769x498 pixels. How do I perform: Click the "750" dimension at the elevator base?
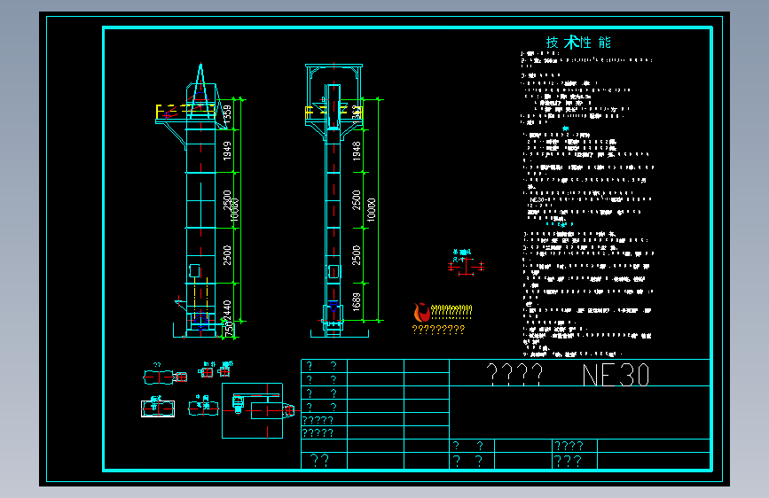pyautogui.click(x=229, y=329)
